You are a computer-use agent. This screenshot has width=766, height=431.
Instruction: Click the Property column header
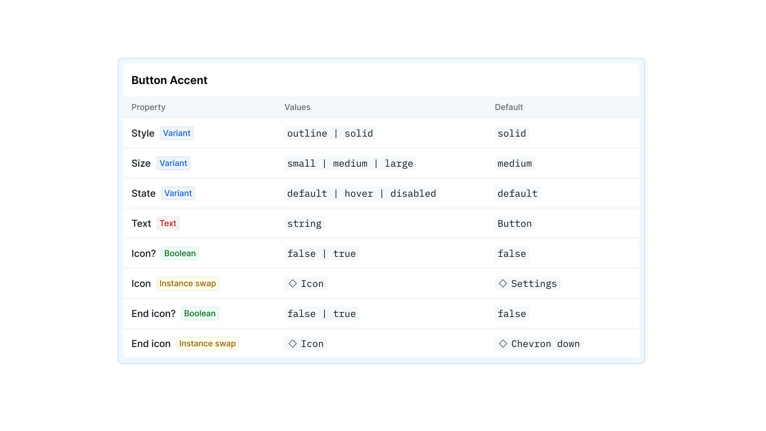tap(148, 107)
